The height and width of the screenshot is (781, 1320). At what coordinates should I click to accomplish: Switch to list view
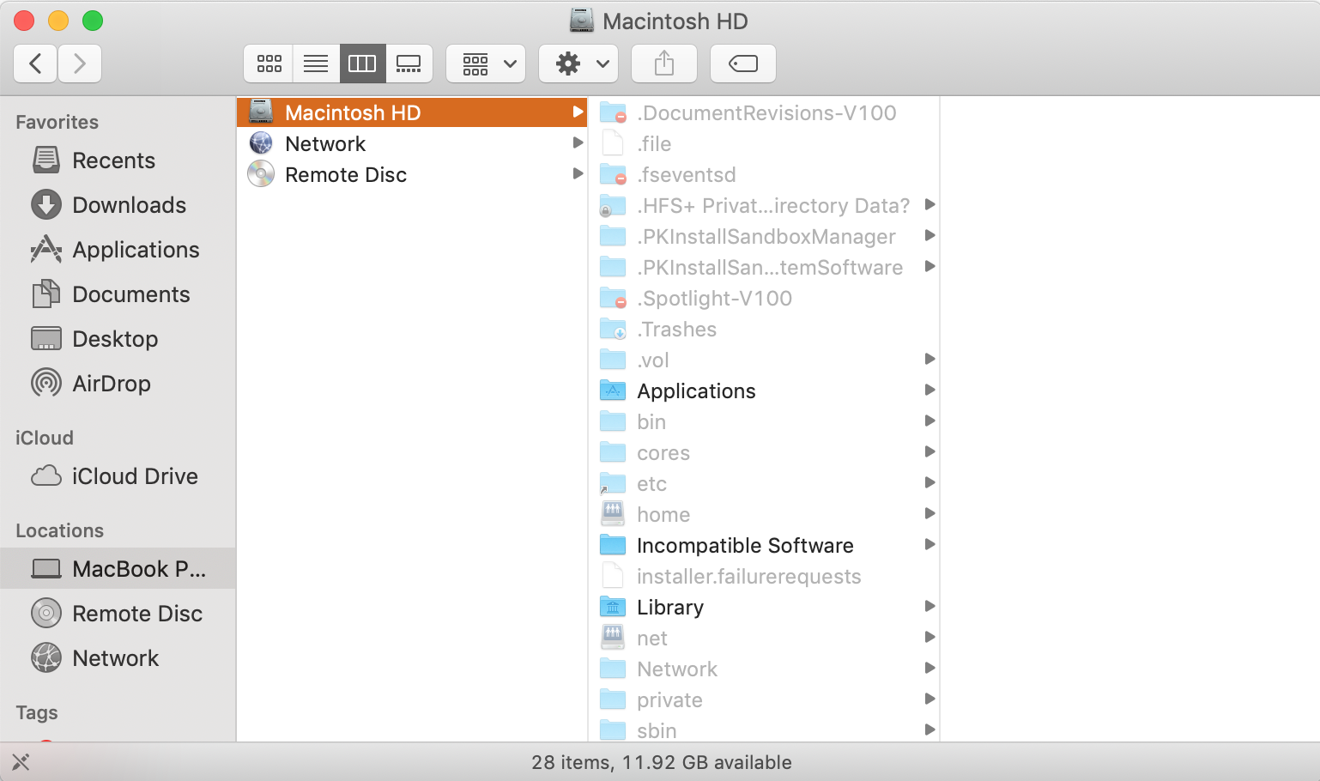tap(316, 64)
